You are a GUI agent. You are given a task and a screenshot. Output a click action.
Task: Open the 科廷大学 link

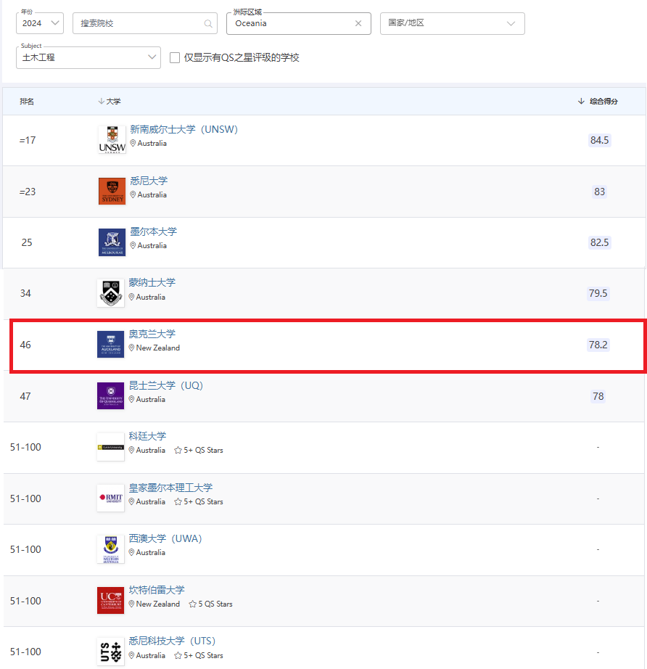pos(147,436)
